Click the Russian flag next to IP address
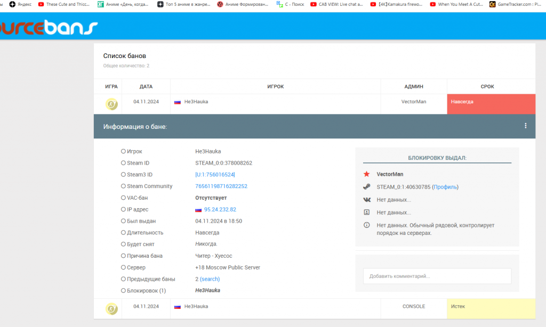This screenshot has width=546, height=327. [198, 210]
